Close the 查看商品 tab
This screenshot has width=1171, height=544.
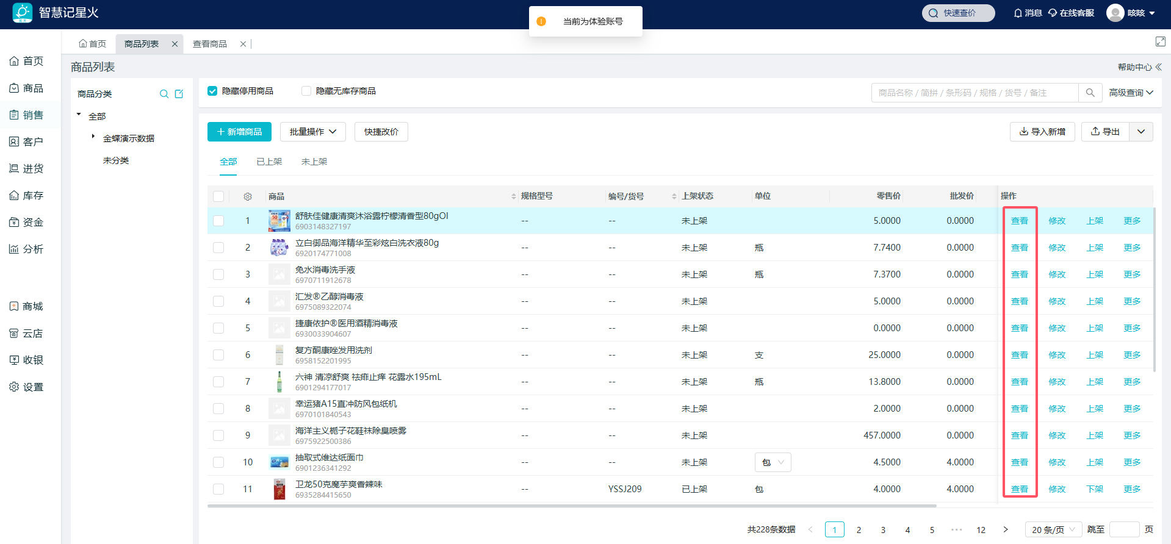click(243, 44)
